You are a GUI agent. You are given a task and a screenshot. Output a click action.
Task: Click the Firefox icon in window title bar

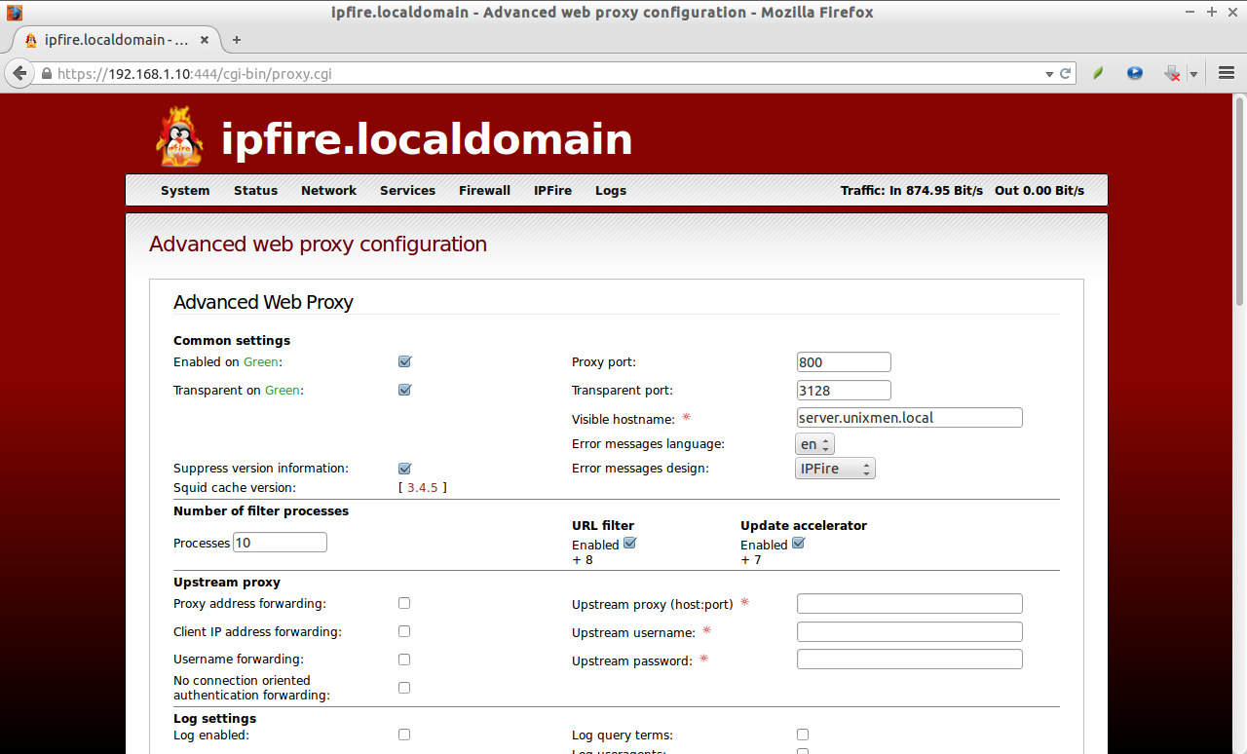15,13
